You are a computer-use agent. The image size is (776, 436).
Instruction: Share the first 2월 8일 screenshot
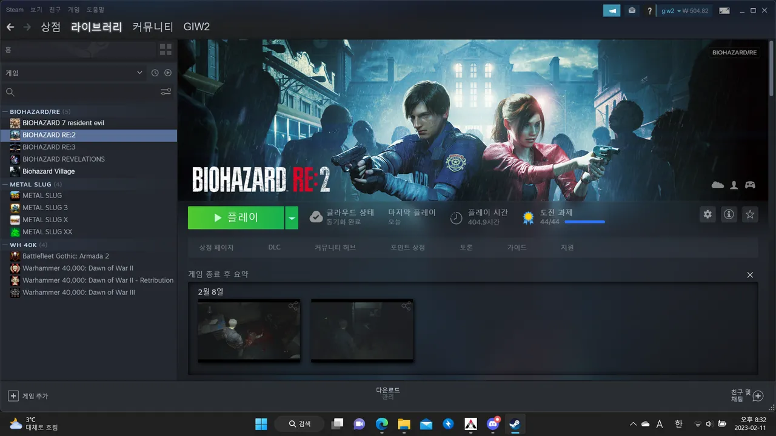click(293, 306)
